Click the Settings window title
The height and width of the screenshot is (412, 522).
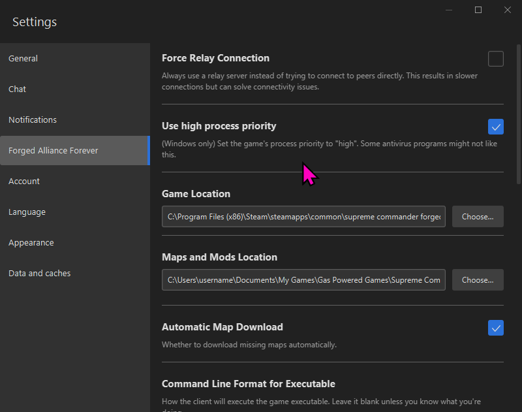(x=35, y=22)
